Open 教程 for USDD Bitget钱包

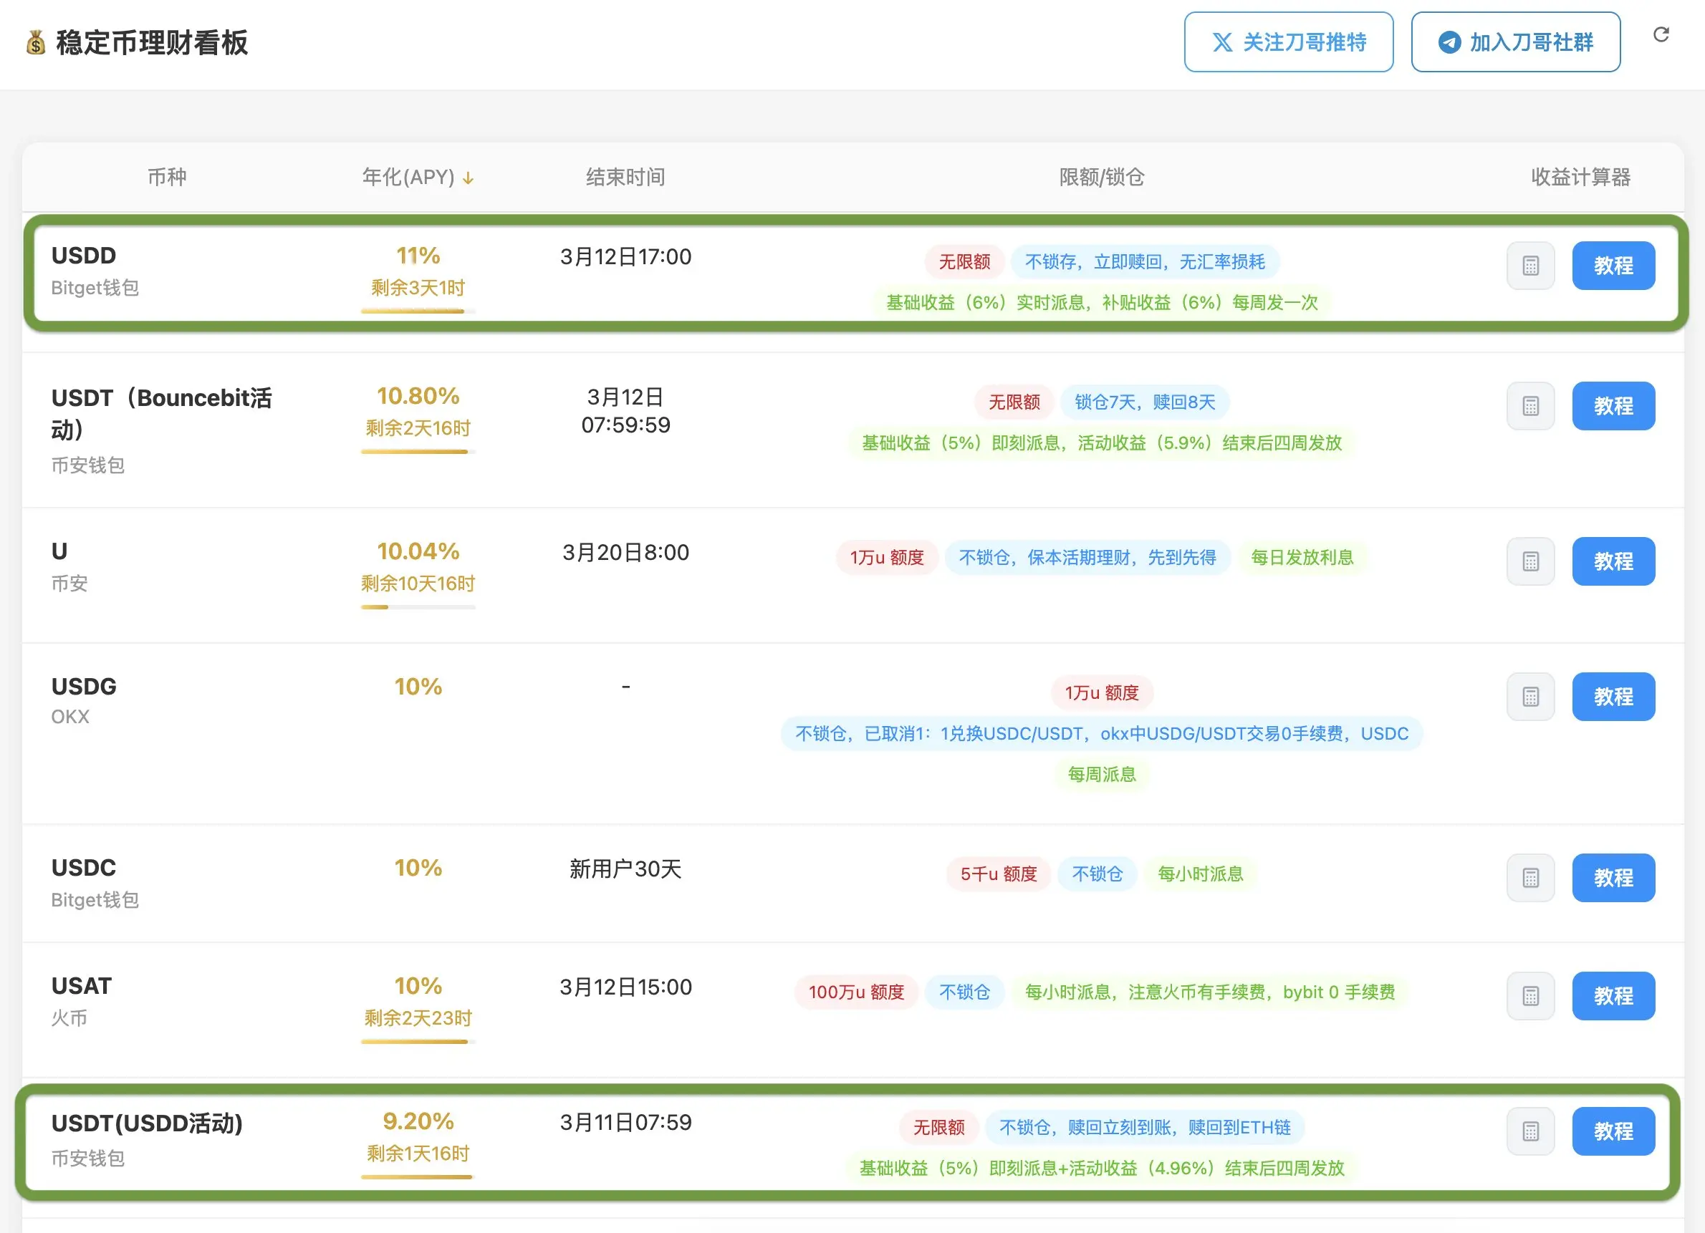1613,265
